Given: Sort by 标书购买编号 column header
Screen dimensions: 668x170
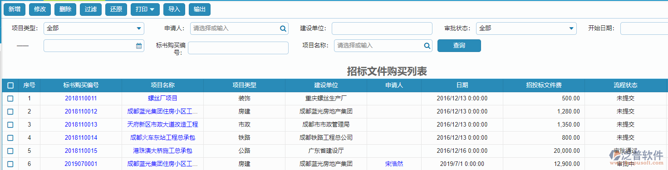Looking at the screenshot, I should coord(81,85).
